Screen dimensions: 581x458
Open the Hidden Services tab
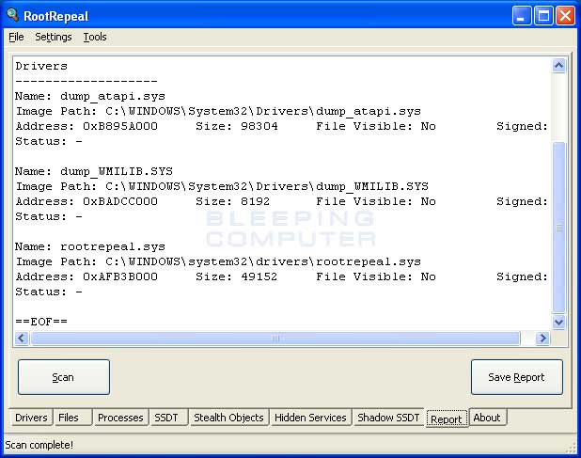[x=310, y=418]
